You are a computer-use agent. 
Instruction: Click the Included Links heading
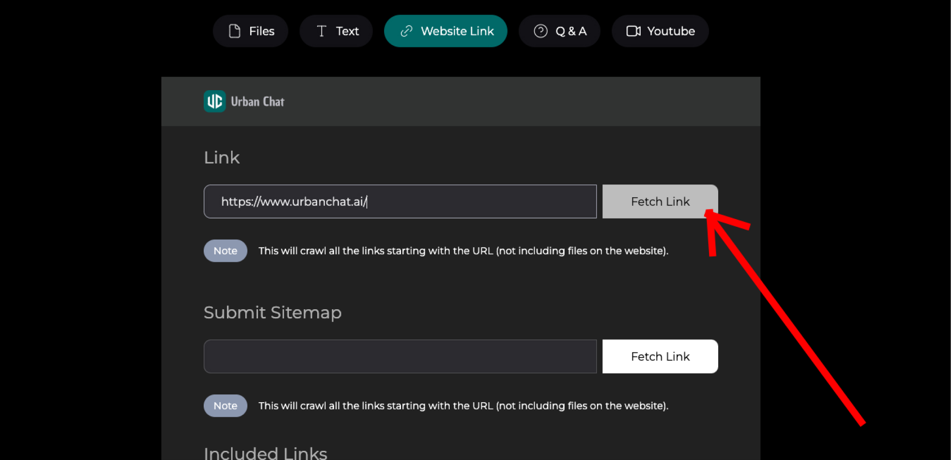[265, 453]
